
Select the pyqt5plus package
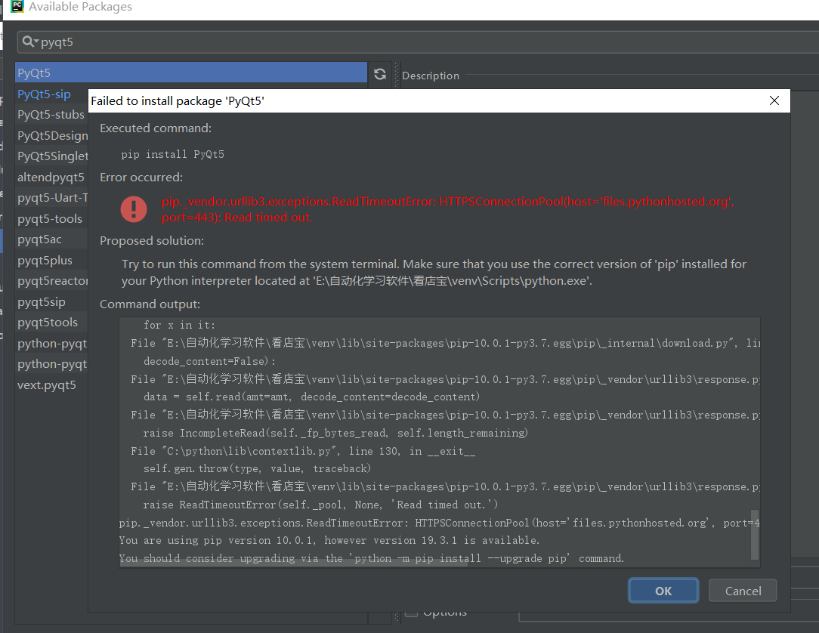point(45,260)
